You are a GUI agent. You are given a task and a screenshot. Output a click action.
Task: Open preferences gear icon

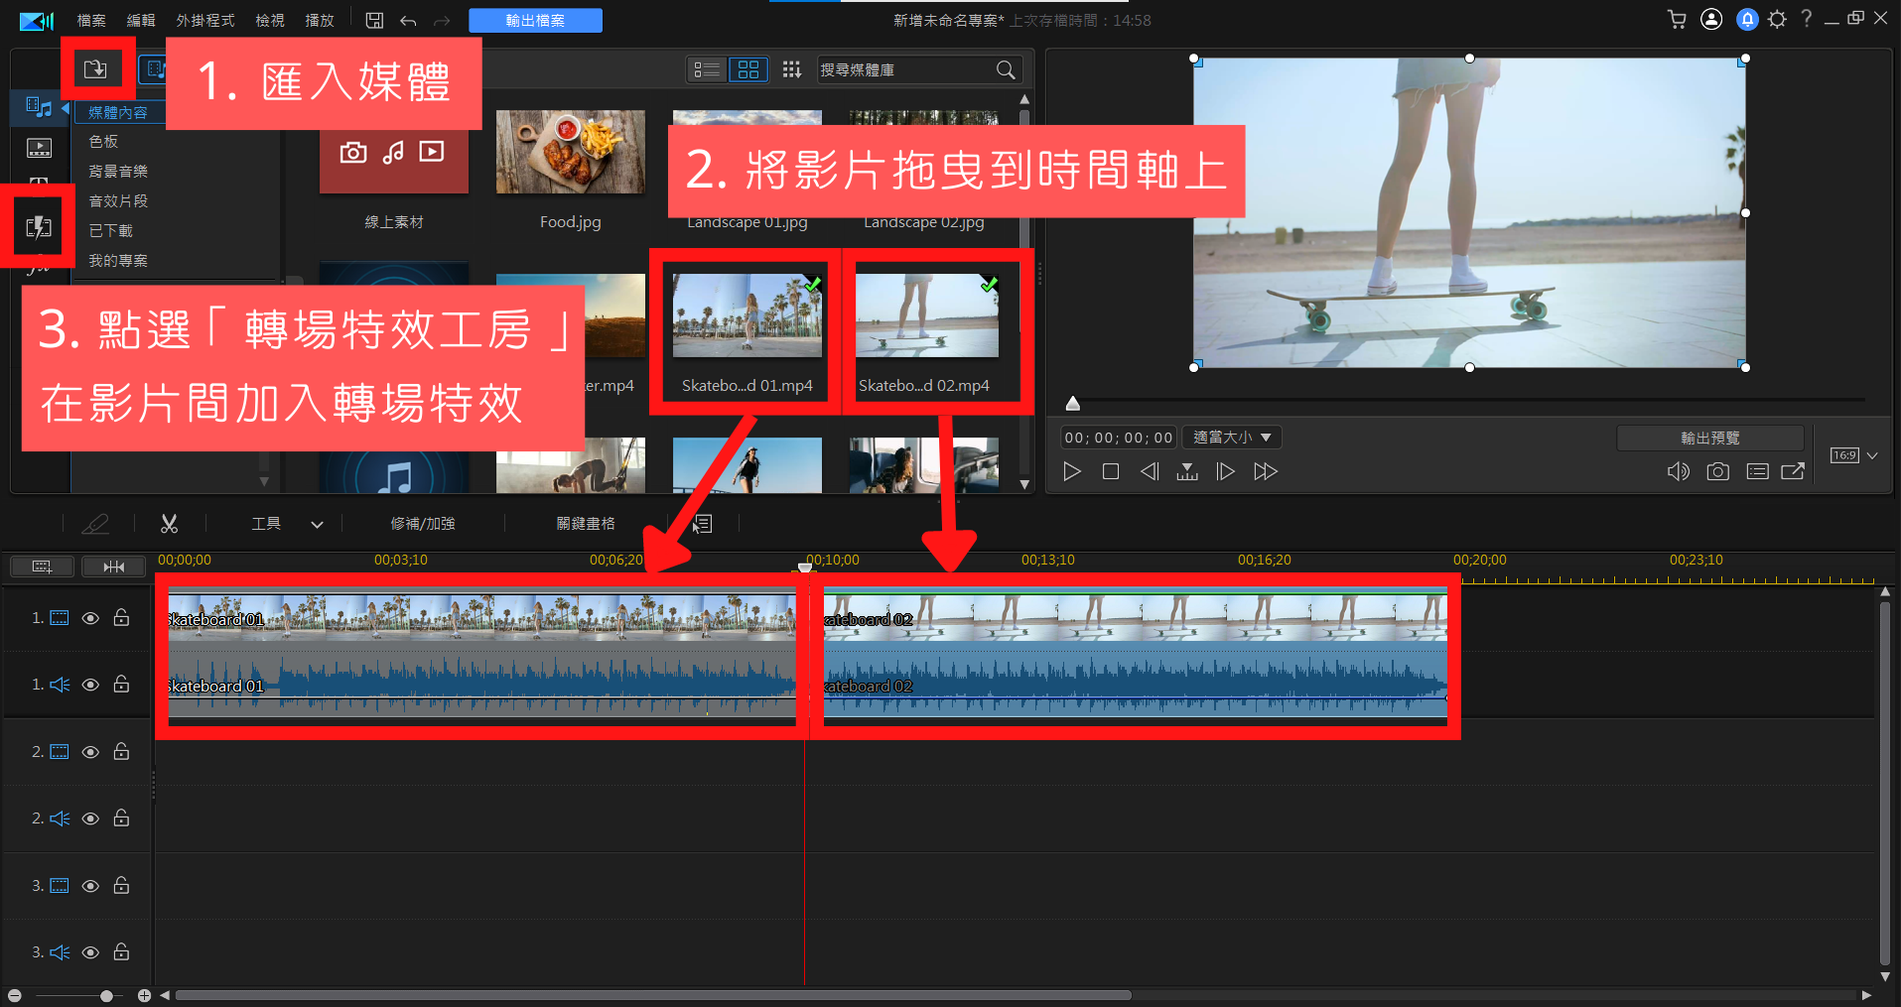coord(1777,19)
